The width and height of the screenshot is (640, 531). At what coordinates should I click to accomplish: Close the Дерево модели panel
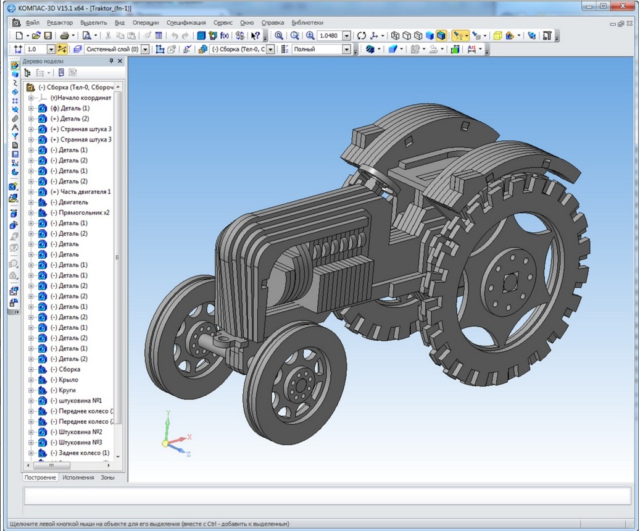click(120, 61)
